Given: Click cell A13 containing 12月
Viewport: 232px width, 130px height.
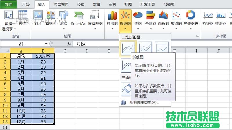Looking at the screenshot, I should [x=21, y=122].
